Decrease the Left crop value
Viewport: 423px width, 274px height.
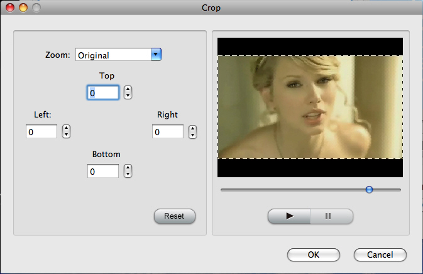click(x=67, y=135)
